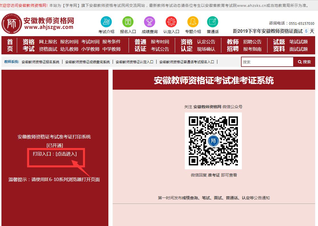Click the 考试介绍 flask icon
Screen dimensions: 318x226
tap(106, 22)
